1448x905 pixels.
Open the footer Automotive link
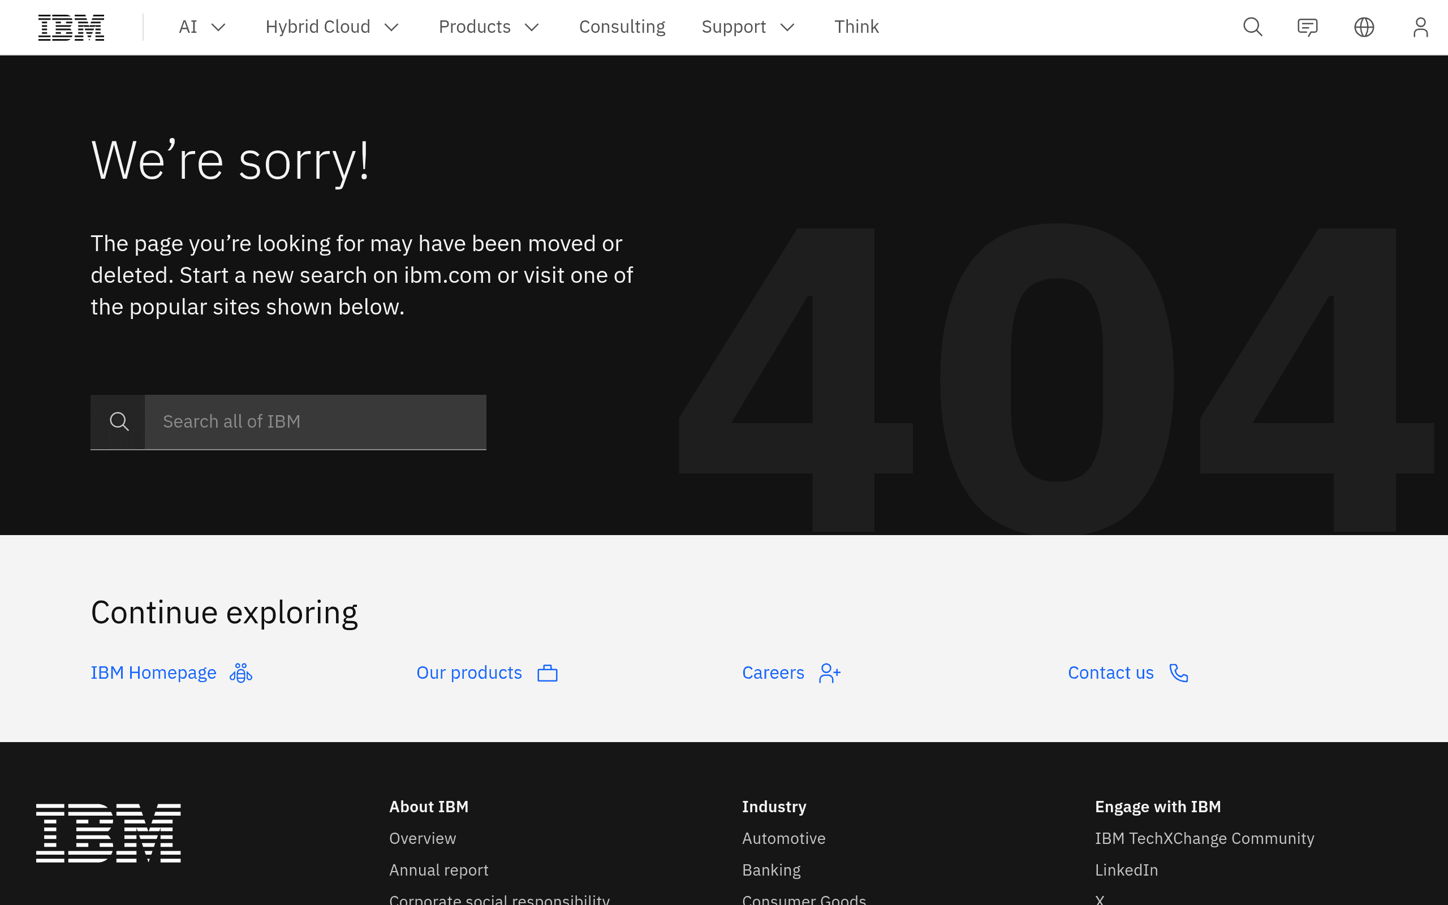pyautogui.click(x=784, y=838)
